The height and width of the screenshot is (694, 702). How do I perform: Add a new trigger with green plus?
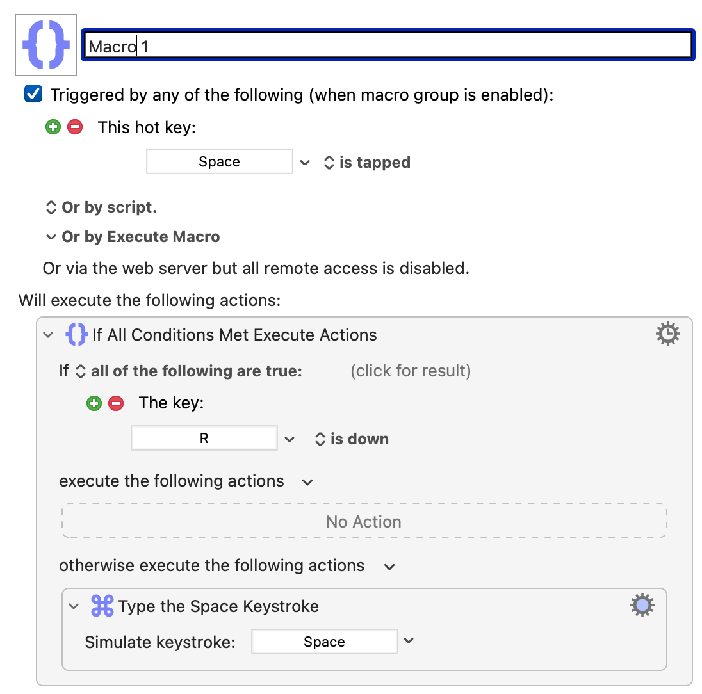[53, 127]
